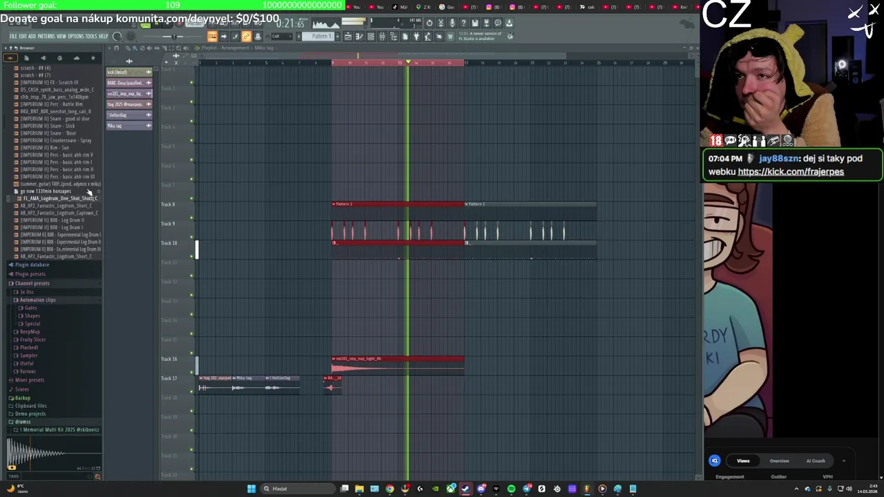Star the go now 133lmin honzapes file
The width and height of the screenshot is (884, 497).
[x=98, y=191]
